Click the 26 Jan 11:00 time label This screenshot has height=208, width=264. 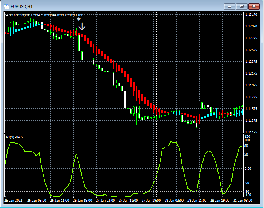click(60, 201)
